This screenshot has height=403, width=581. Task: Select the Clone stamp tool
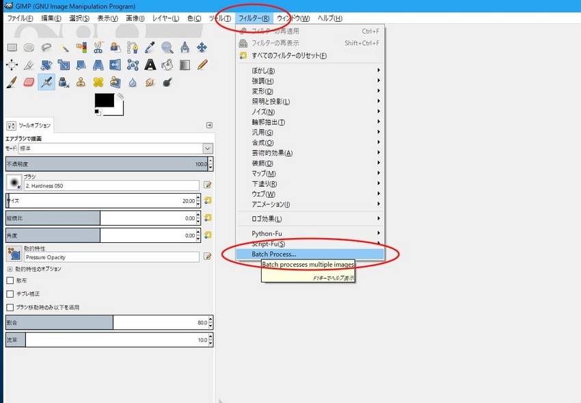(81, 82)
